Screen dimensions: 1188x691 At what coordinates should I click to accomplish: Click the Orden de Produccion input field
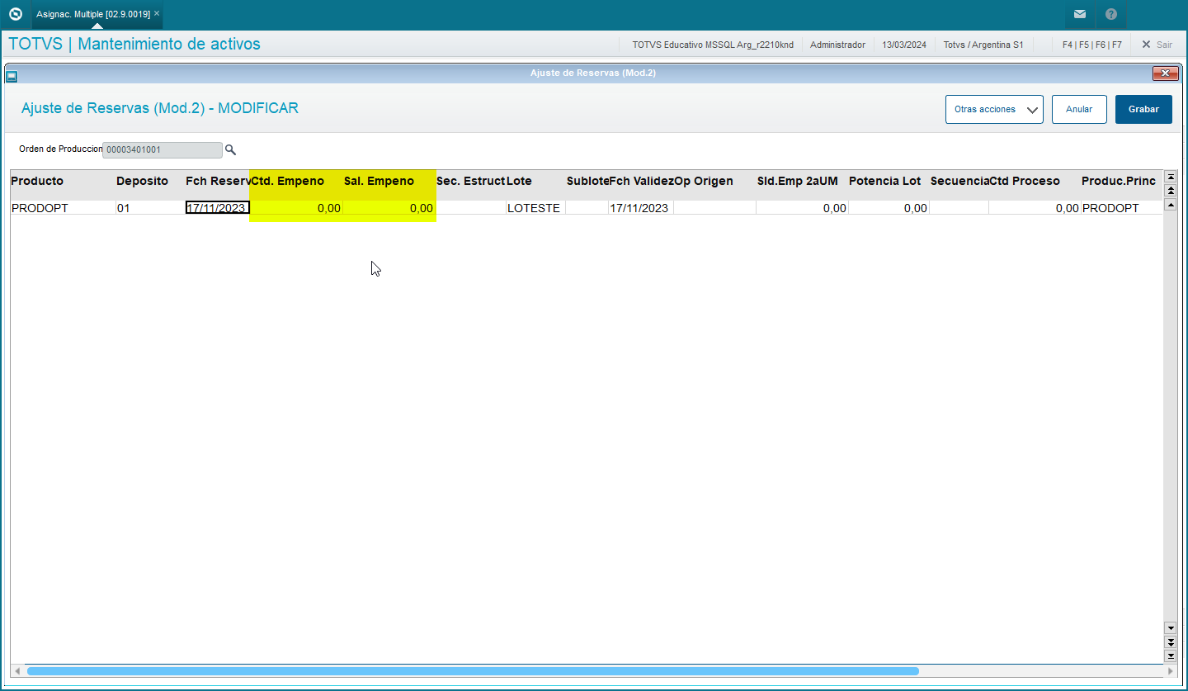(x=163, y=149)
